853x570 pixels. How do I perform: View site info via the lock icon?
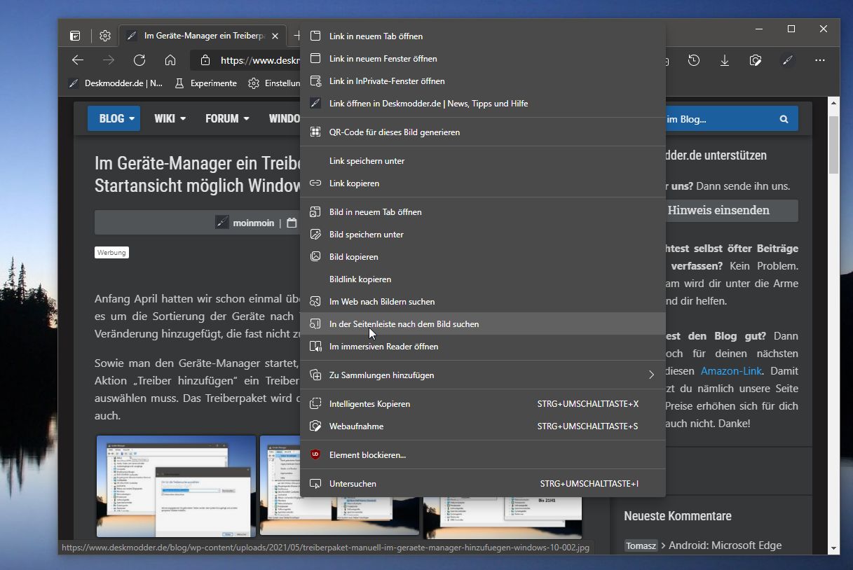(204, 60)
